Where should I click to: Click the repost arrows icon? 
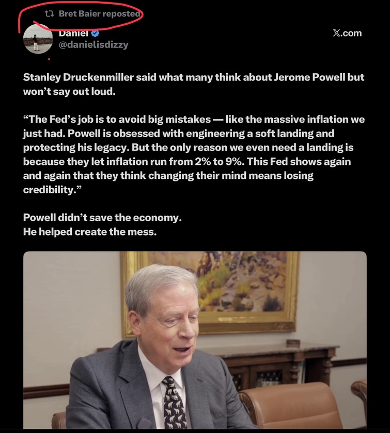pyautogui.click(x=49, y=13)
